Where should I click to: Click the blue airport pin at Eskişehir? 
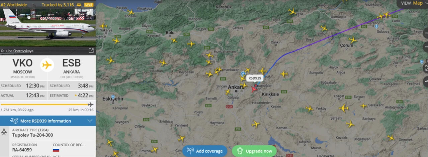click(x=113, y=97)
